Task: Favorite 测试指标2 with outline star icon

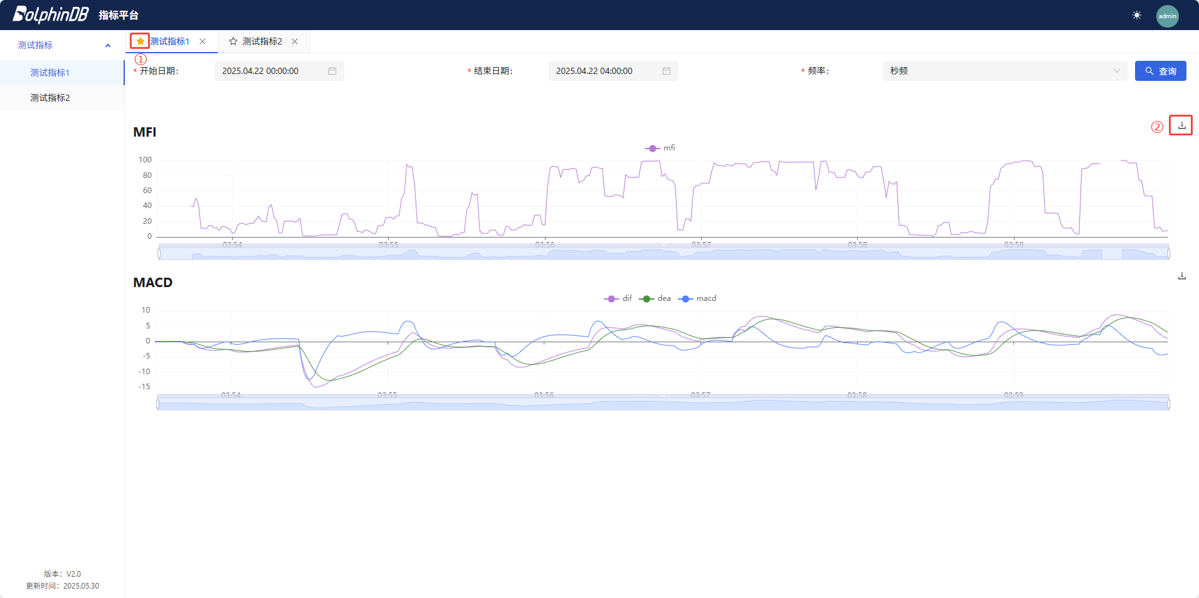Action: click(x=233, y=41)
